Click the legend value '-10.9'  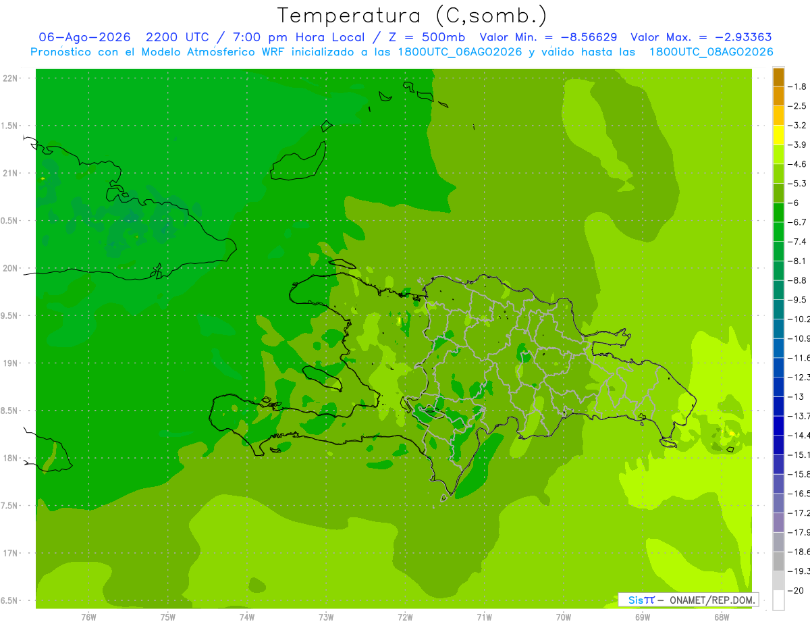(799, 338)
